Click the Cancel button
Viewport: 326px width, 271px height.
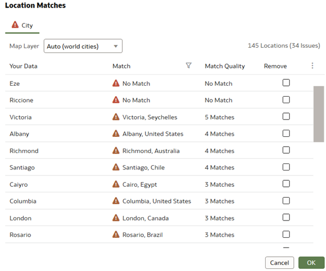[x=279, y=263]
